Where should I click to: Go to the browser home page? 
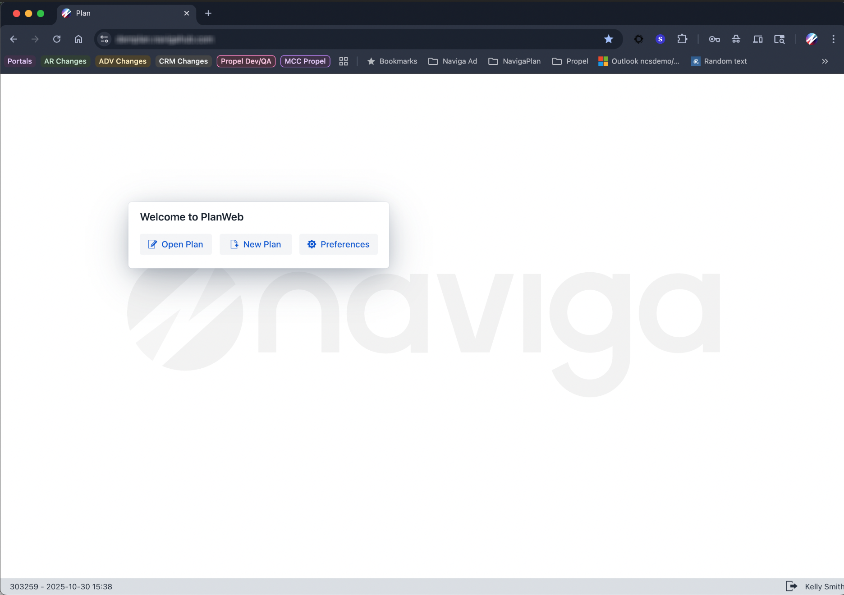(78, 39)
